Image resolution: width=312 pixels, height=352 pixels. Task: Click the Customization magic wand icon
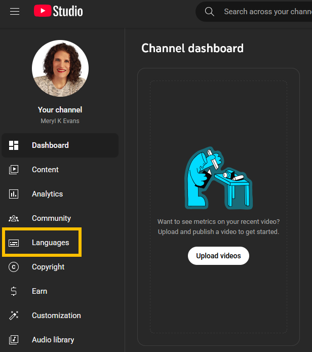pyautogui.click(x=14, y=316)
